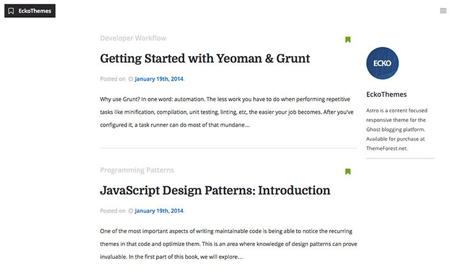This screenshot has height=276, width=457.
Task: Open the hamburger menu icon
Action: click(x=443, y=11)
